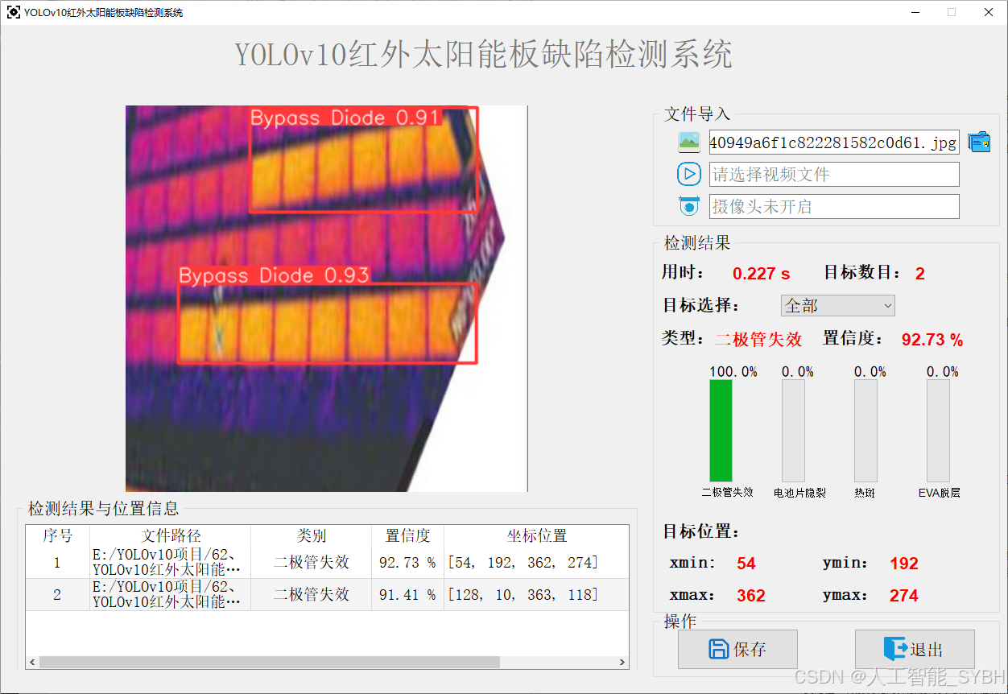Click the 摄像头未开启 camera status field
Viewport: 1008px width, 694px height.
(x=834, y=206)
